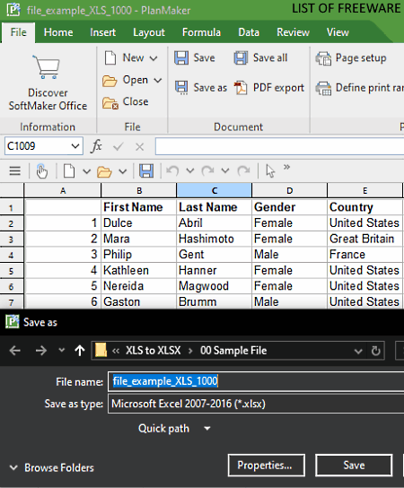The width and height of the screenshot is (404, 488).
Task: Toggle touch mode hand icon
Action: [x=41, y=170]
